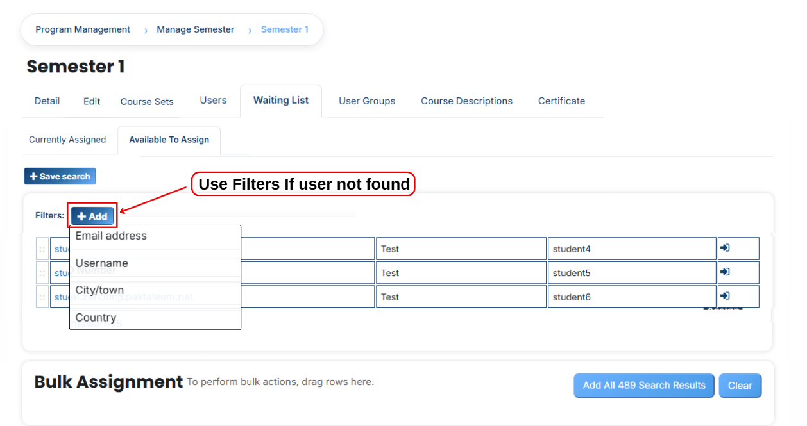807x426 pixels.
Task: Click the Save search button
Action: coord(60,176)
